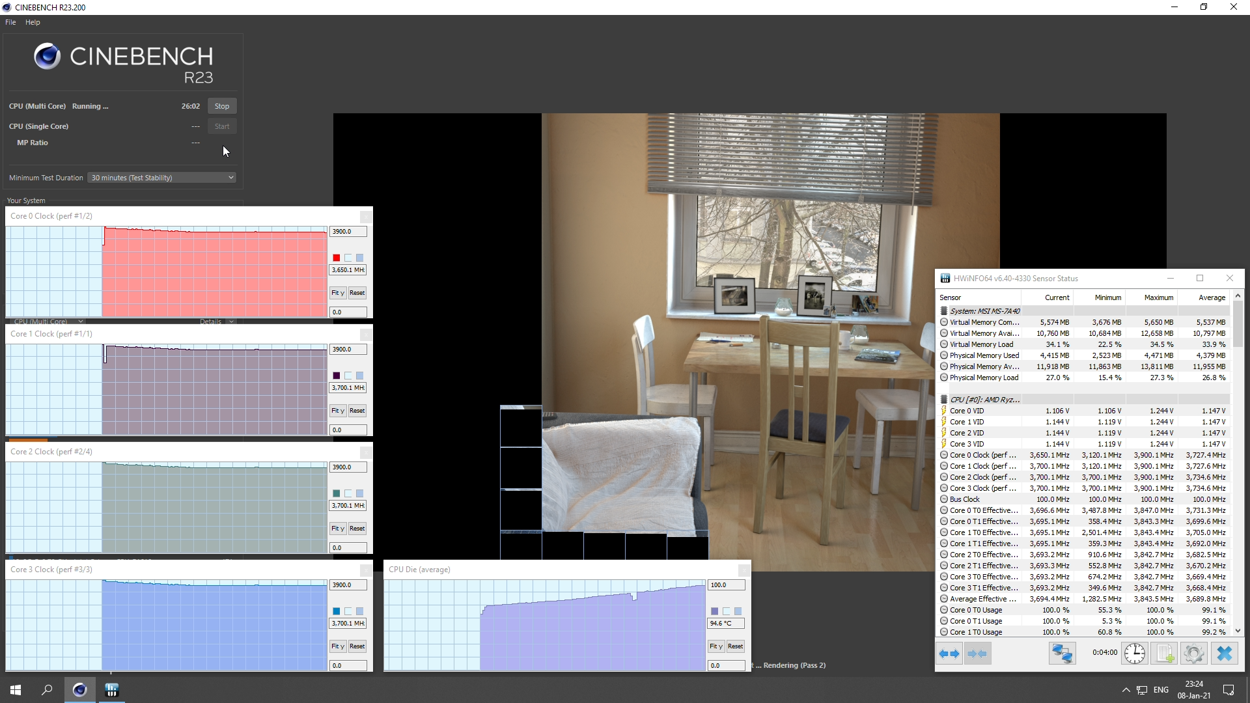Open the Help menu
Viewport: 1250px width, 703px height.
tap(33, 22)
